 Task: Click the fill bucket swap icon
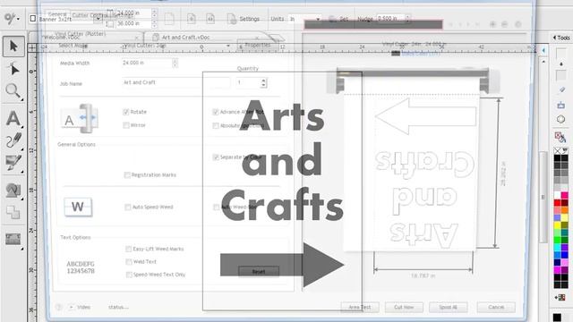tap(560, 137)
